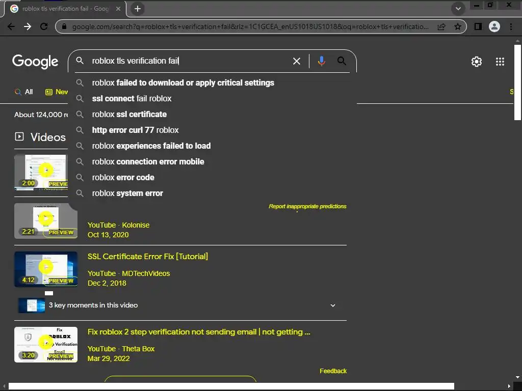Viewport: 522px width, 391px height.
Task: Start voice search with microphone
Action: [322, 61]
